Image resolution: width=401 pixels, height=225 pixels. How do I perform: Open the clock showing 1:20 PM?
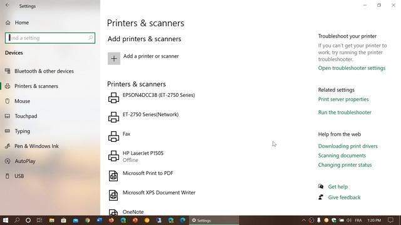[x=374, y=220]
